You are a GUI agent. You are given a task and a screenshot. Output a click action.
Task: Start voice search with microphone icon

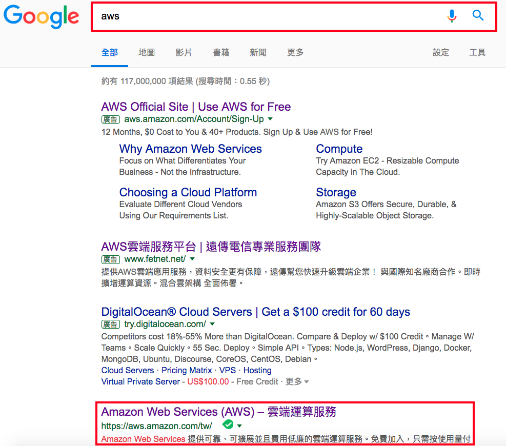pos(452,15)
